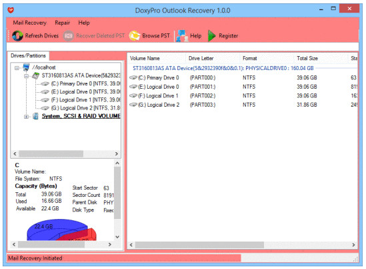Viewport: 366px width, 269px height.
Task: Click the Help toolbar button label
Action: [x=195, y=36]
